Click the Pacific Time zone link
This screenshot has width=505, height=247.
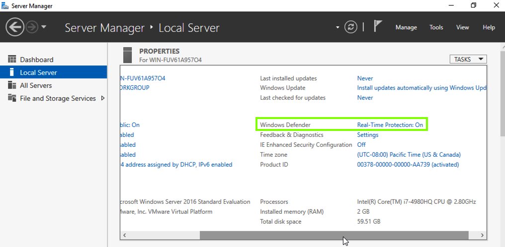pyautogui.click(x=409, y=155)
